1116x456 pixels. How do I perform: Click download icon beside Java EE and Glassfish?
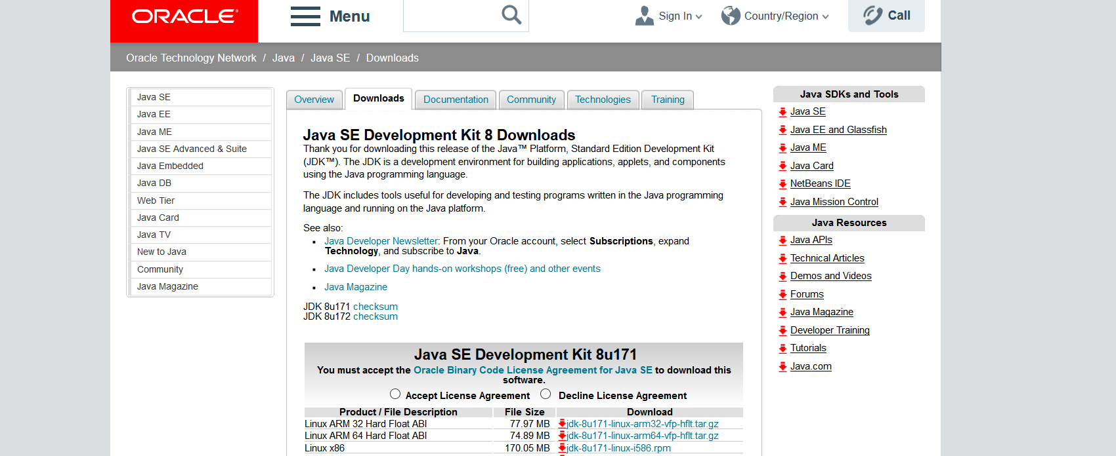[783, 130]
